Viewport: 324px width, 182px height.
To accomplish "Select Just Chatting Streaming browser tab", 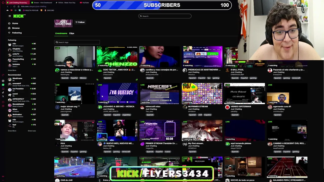I will click(18, 3).
